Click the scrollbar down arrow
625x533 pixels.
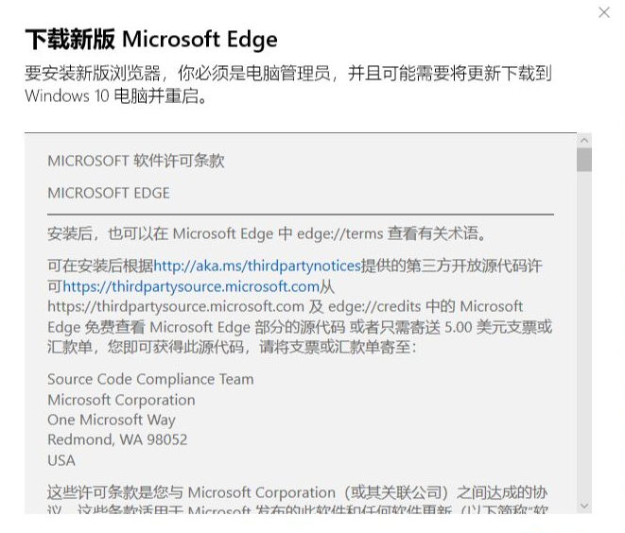[x=583, y=506]
